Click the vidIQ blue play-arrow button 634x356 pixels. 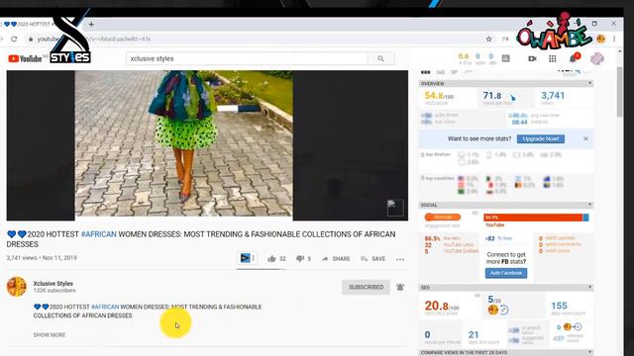pos(245,258)
